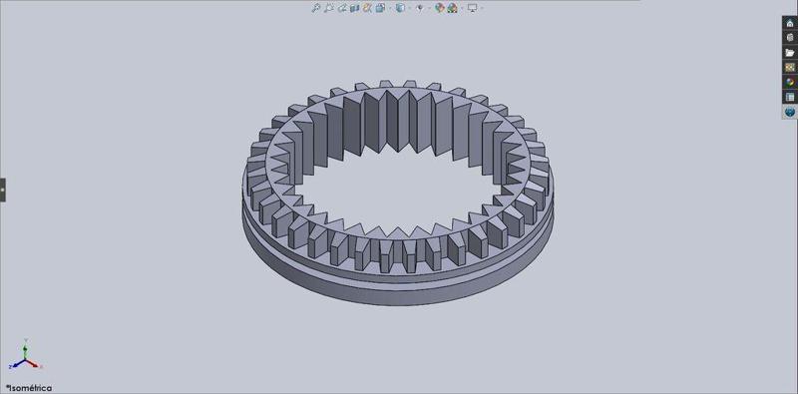This screenshot has height=394, width=798.
Task: Open the SolidWorks Forum globe tab
Action: (790, 112)
